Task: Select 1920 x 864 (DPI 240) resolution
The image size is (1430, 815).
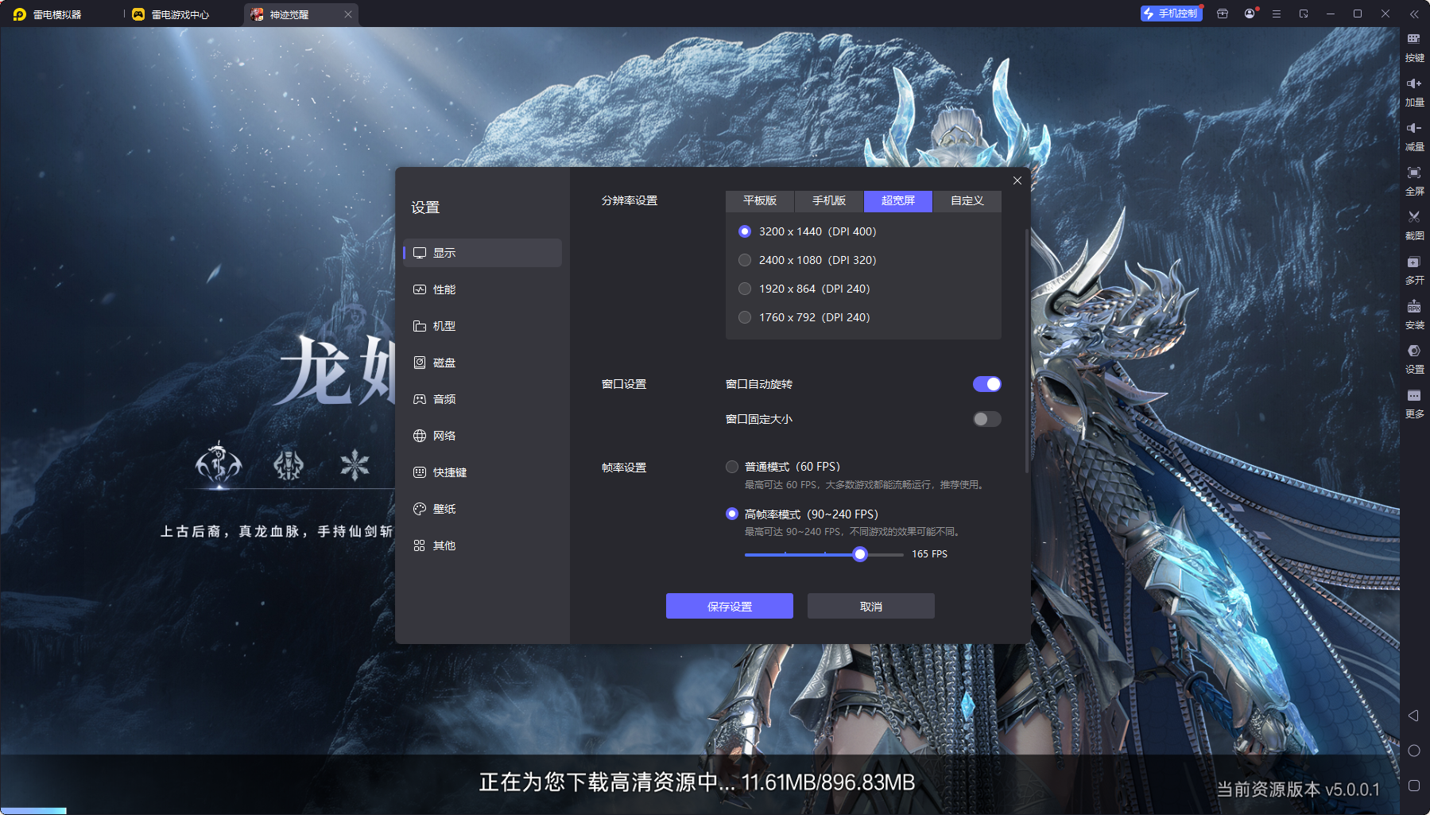Action: click(804, 289)
